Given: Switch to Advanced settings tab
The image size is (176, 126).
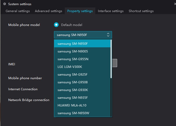Looking at the screenshot, I should click(x=49, y=11).
